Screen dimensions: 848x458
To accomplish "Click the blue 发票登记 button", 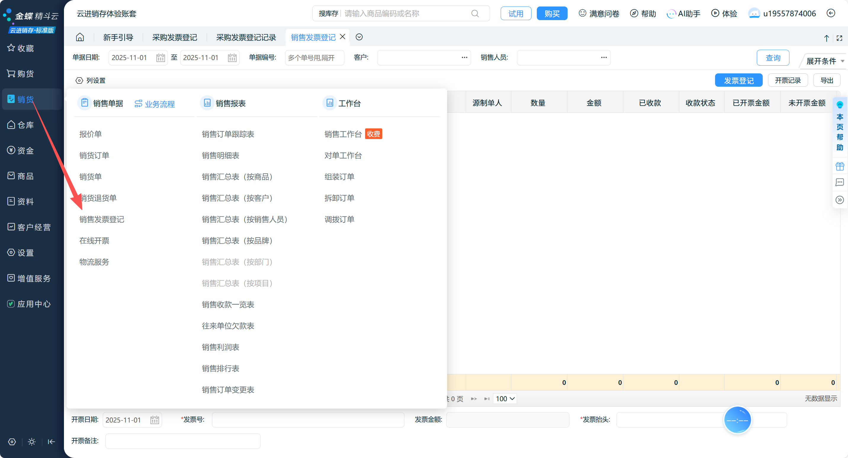I will point(738,80).
